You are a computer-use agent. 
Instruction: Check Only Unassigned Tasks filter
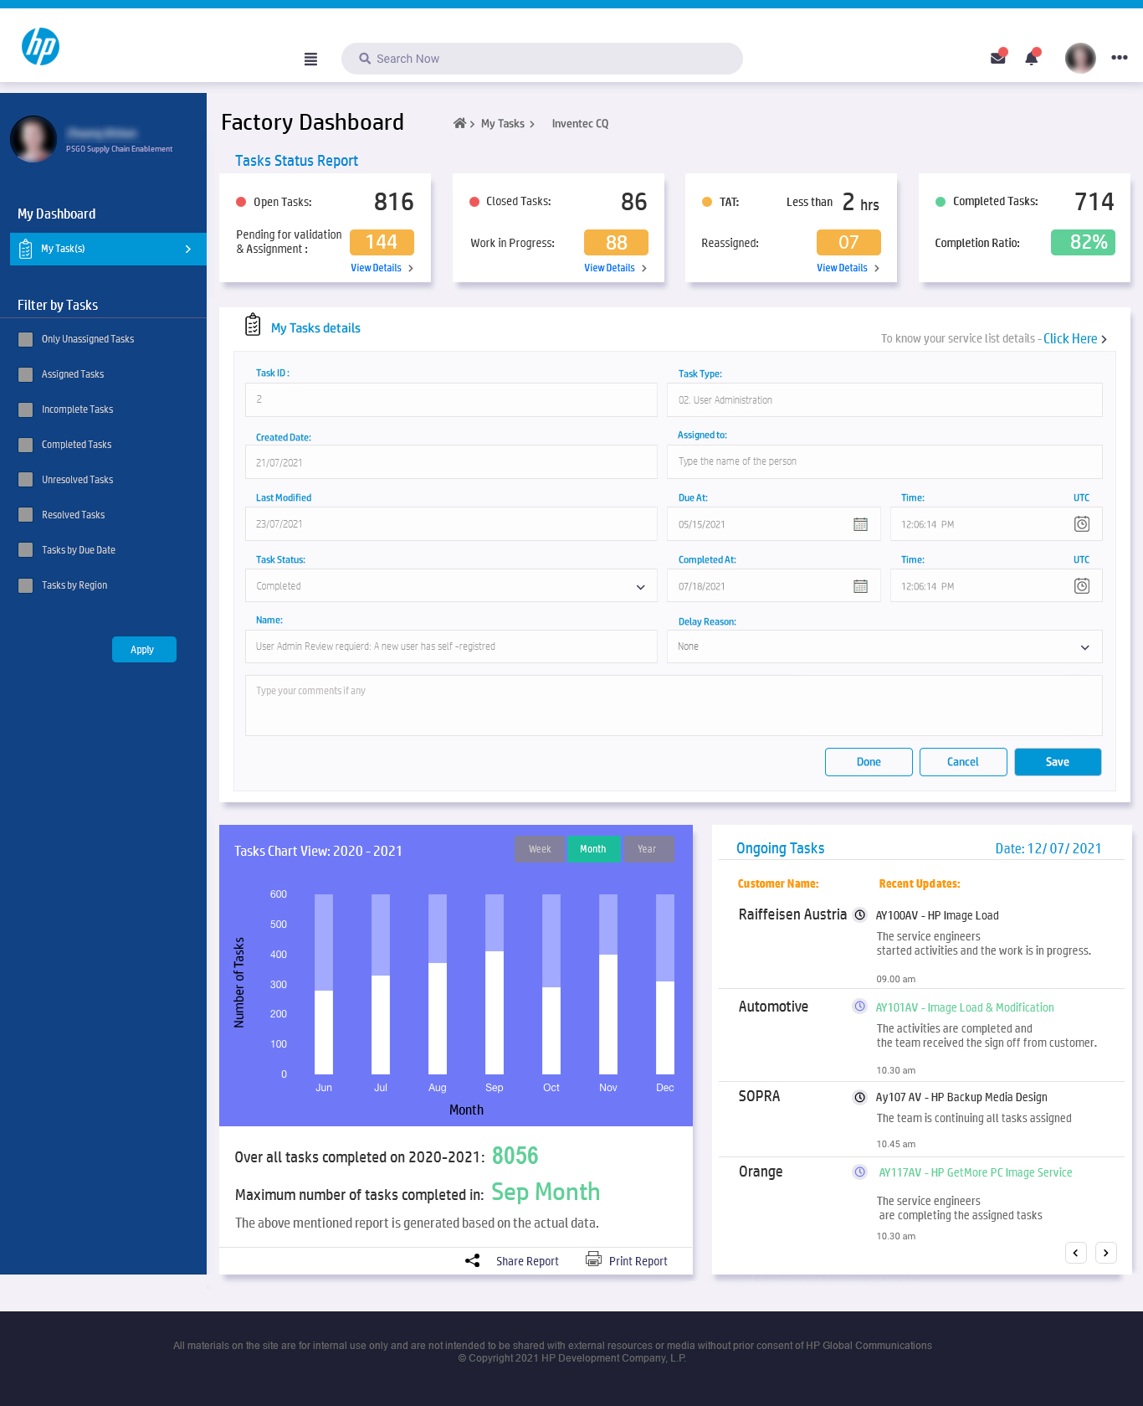26,339
